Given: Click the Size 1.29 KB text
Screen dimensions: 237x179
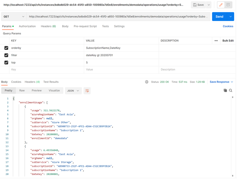Looking at the screenshot, I should tap(197, 82).
